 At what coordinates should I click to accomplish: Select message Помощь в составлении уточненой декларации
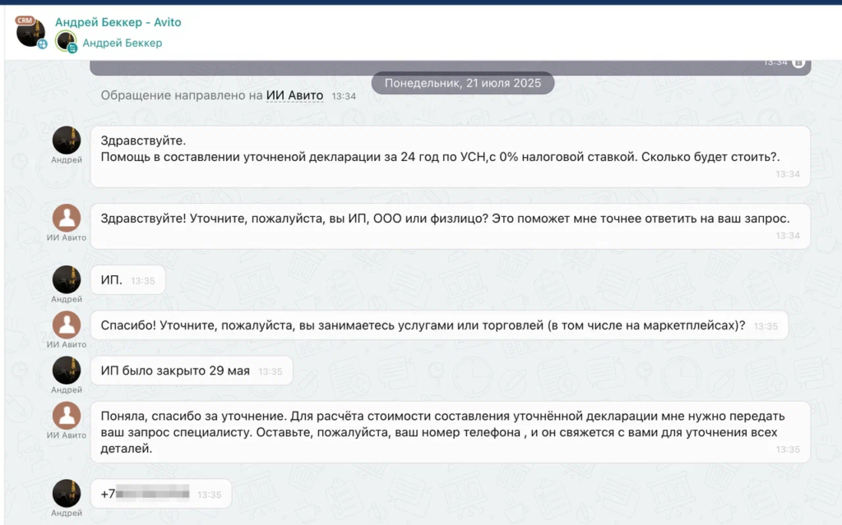coord(450,157)
